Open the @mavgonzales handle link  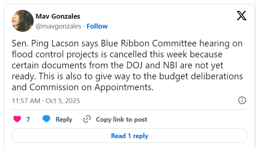pyautogui.click(x=58, y=26)
